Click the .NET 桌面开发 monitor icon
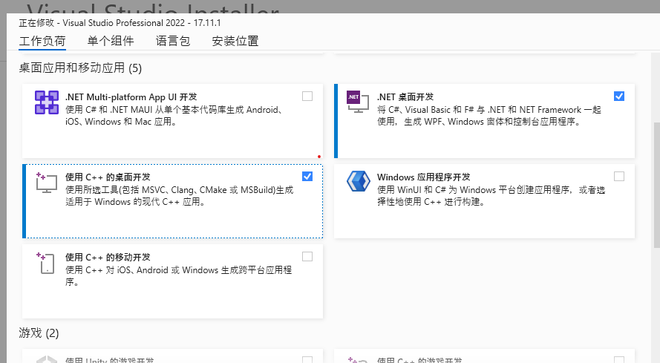Image resolution: width=660 pixels, height=363 pixels. 357,102
